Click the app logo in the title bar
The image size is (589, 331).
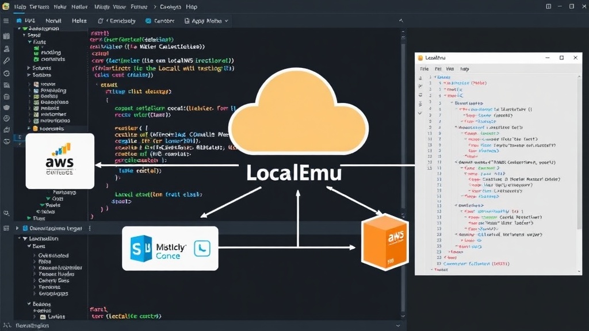pyautogui.click(x=6, y=6)
